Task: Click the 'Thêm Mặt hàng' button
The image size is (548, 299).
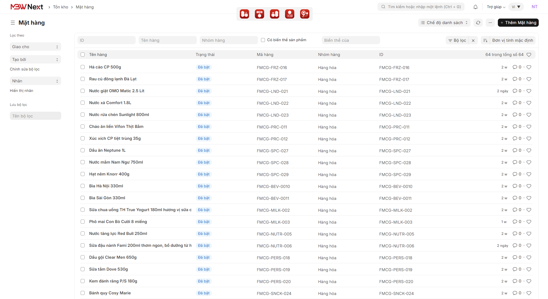Action: click(518, 23)
